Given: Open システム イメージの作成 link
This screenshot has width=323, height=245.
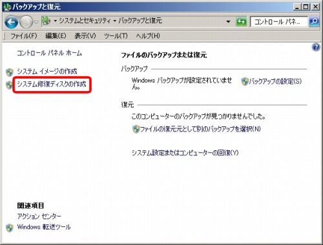Looking at the screenshot, I should coord(47,71).
